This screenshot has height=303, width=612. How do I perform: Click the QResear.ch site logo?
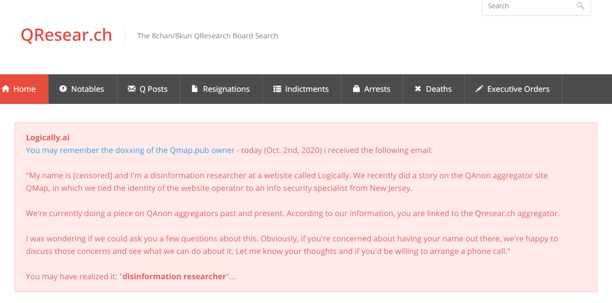point(66,35)
